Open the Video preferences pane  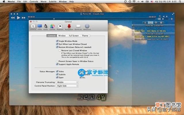click(40, 27)
